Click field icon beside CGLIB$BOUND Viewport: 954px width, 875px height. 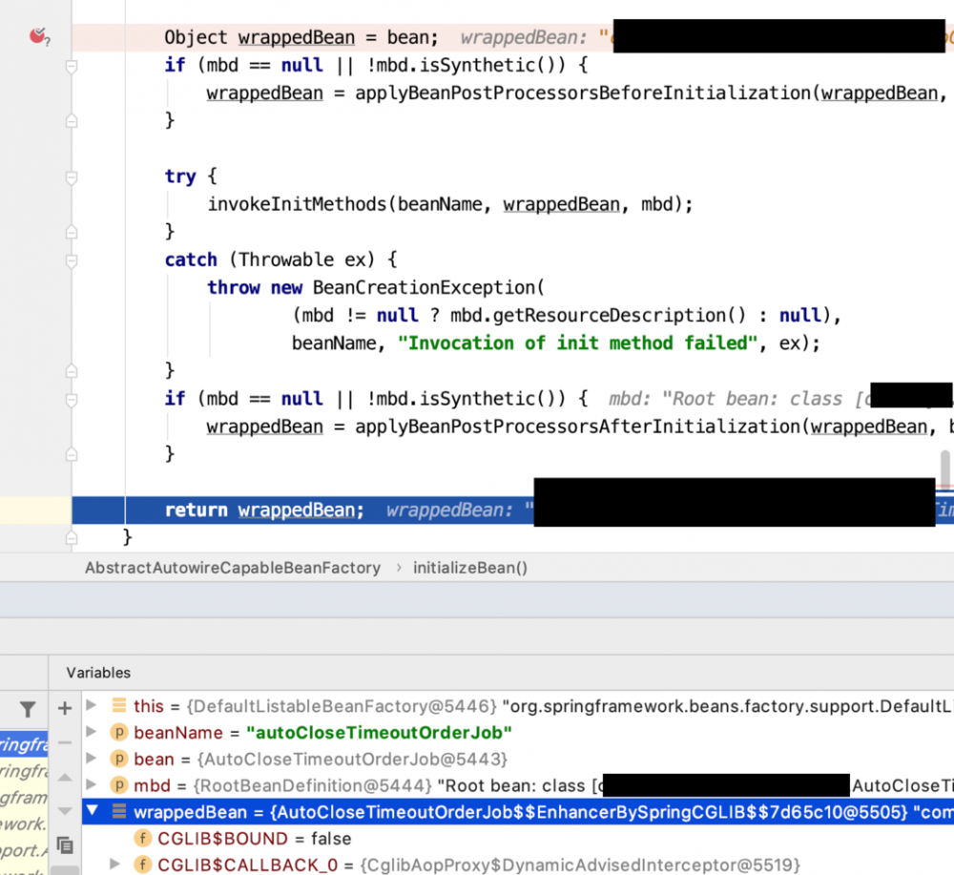point(142,839)
